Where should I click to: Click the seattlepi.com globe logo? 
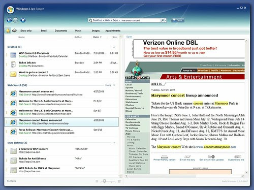pyautogui.click(x=137, y=71)
